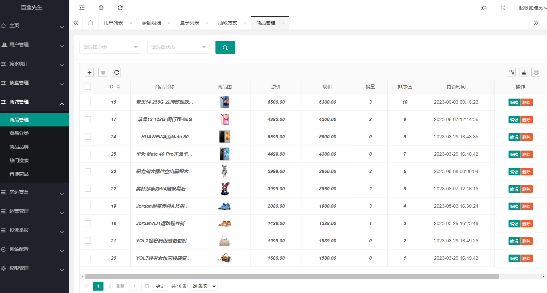
Task: Expand the 用户管理 sidebar menu
Action: click(34, 45)
